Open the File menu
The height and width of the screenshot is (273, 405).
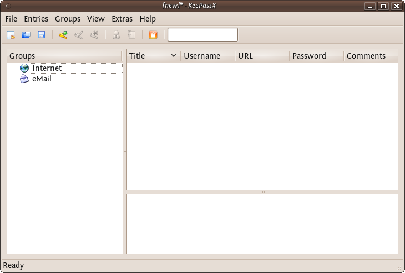[x=11, y=19]
